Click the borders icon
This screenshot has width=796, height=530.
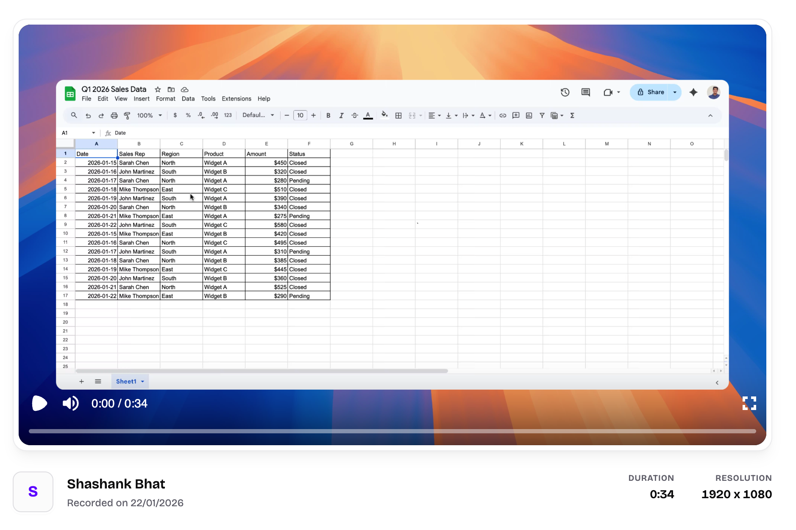click(x=398, y=115)
